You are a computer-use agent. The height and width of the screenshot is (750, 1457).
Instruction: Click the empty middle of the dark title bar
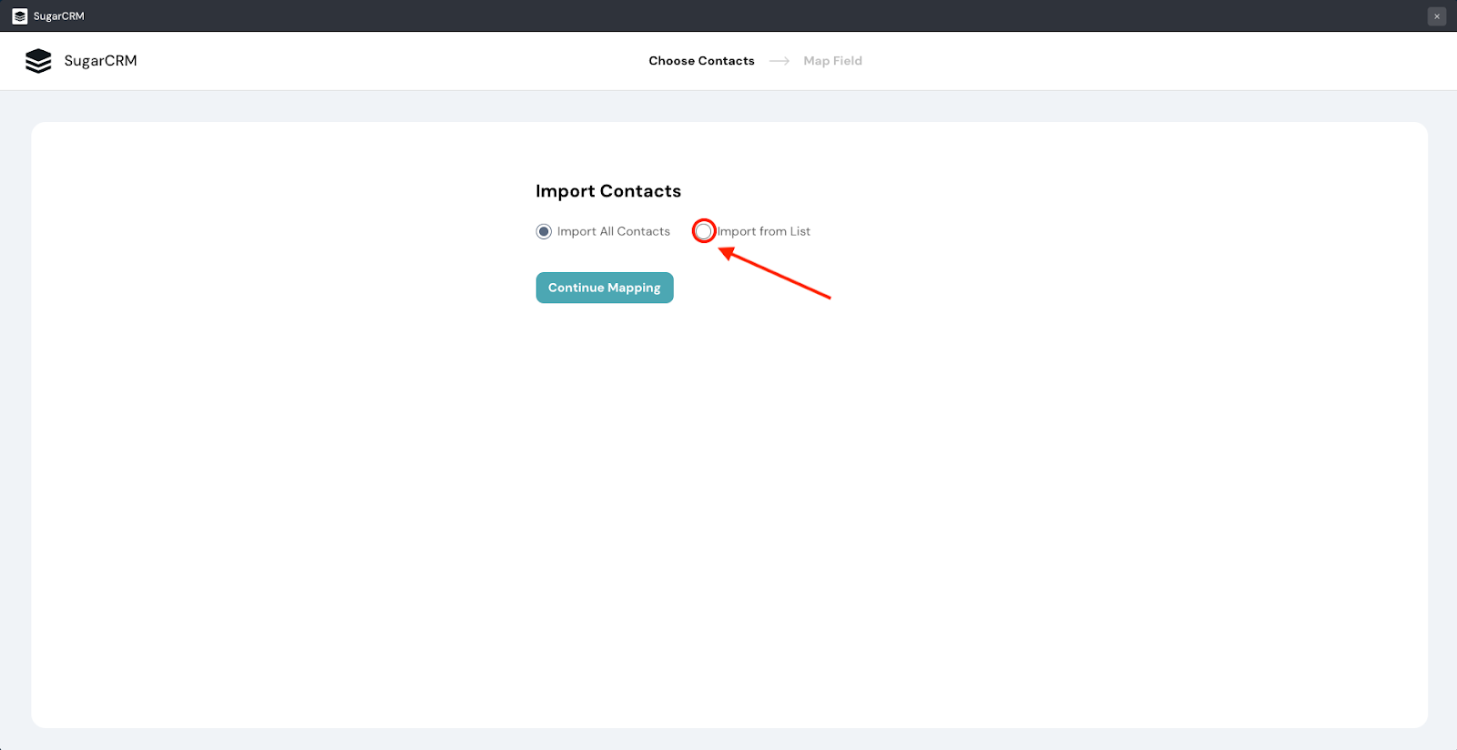(x=728, y=16)
